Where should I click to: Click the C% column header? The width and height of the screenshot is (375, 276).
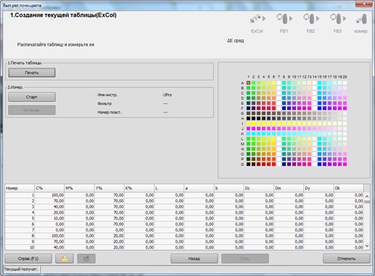pos(49,188)
